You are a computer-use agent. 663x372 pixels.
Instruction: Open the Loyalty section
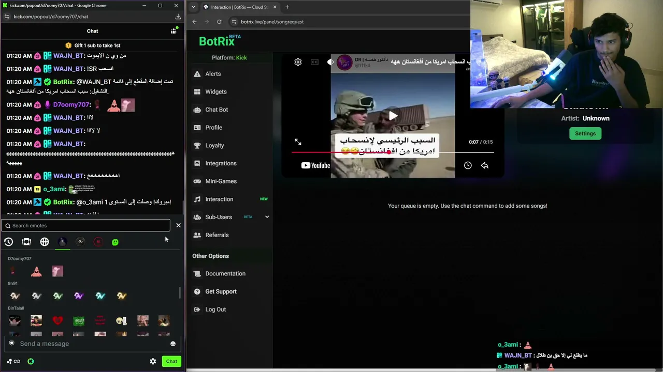tap(214, 146)
